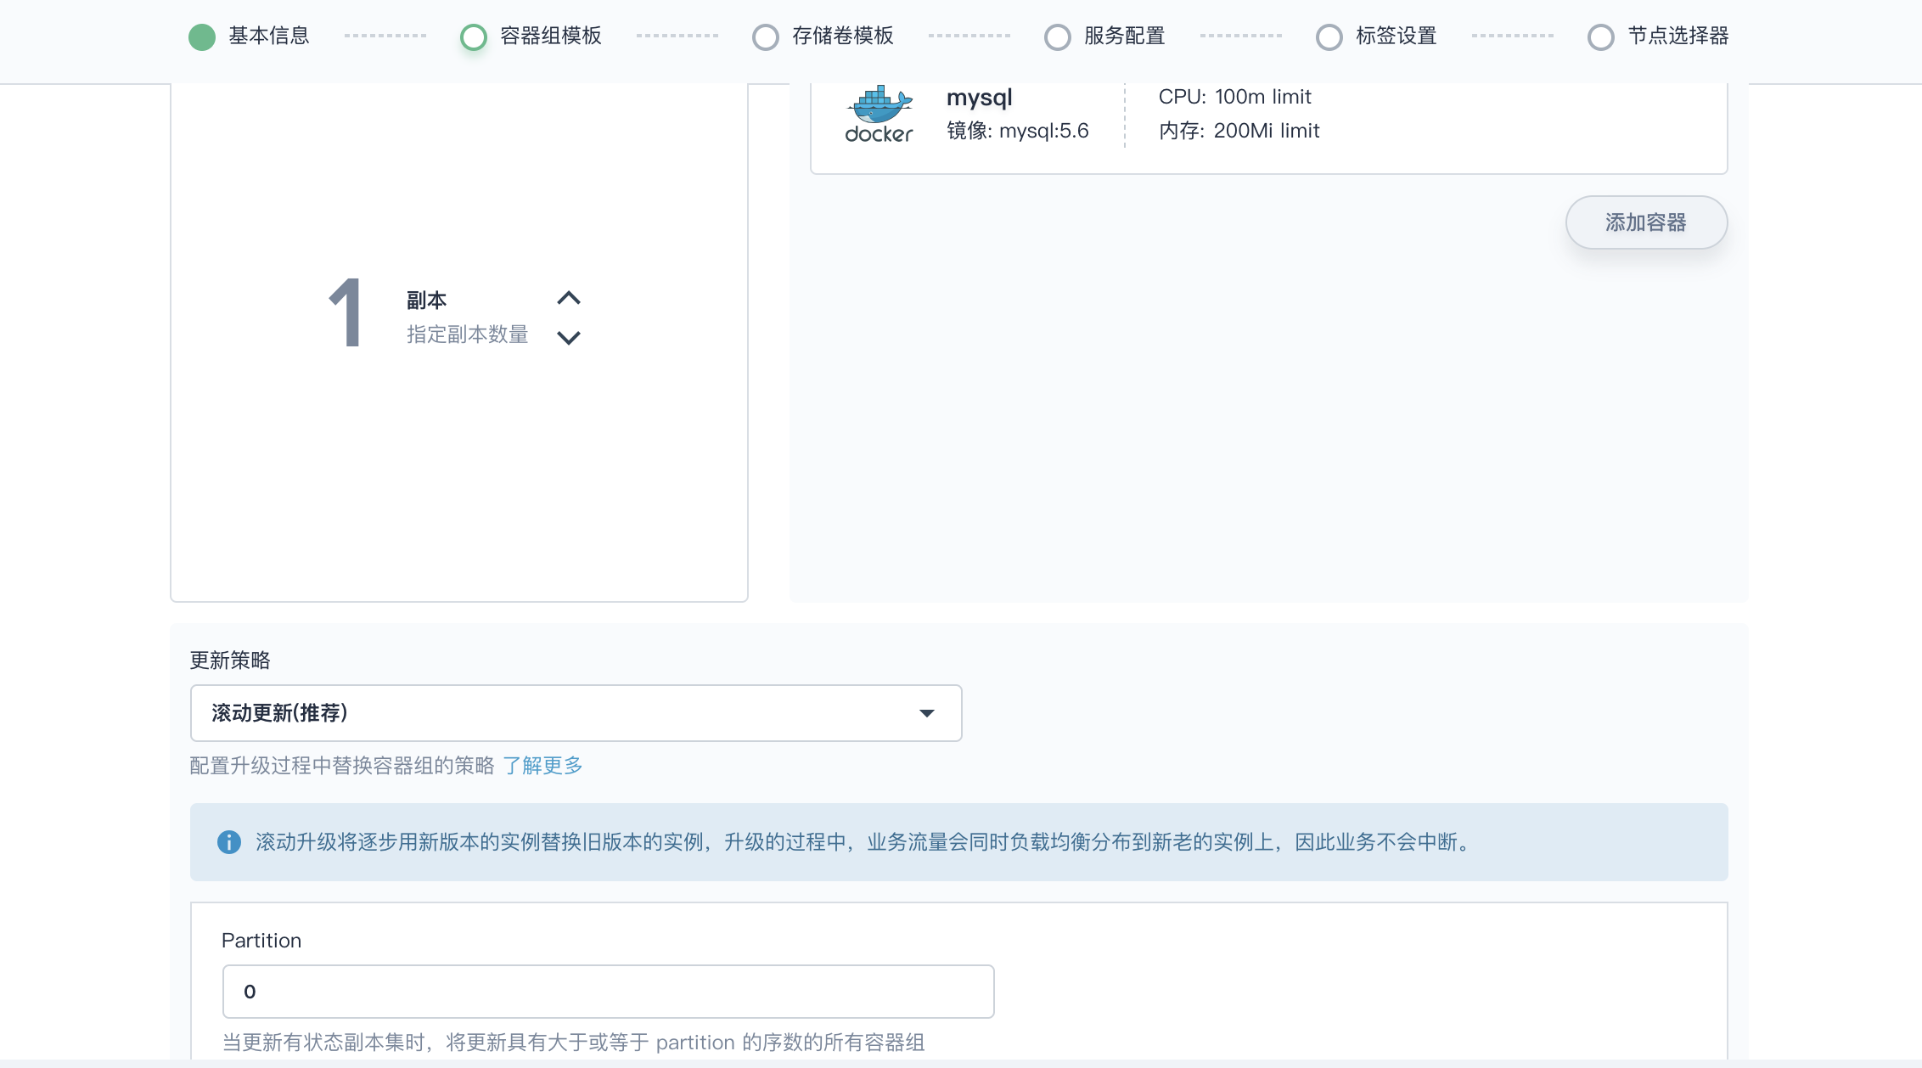Click the 容器组模板 step circle indicator
The image size is (1922, 1068).
click(474, 37)
